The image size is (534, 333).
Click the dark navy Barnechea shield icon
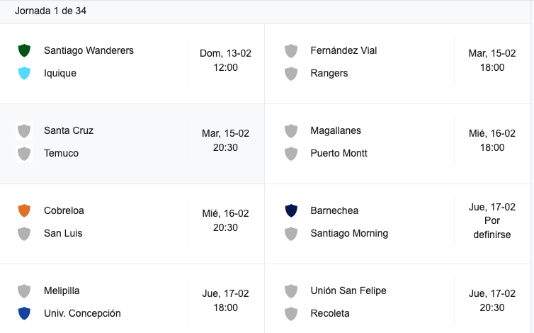[x=291, y=210]
